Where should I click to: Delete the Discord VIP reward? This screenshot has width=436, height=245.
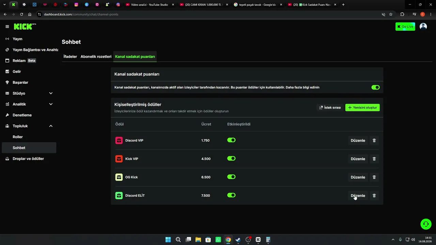coord(374,141)
